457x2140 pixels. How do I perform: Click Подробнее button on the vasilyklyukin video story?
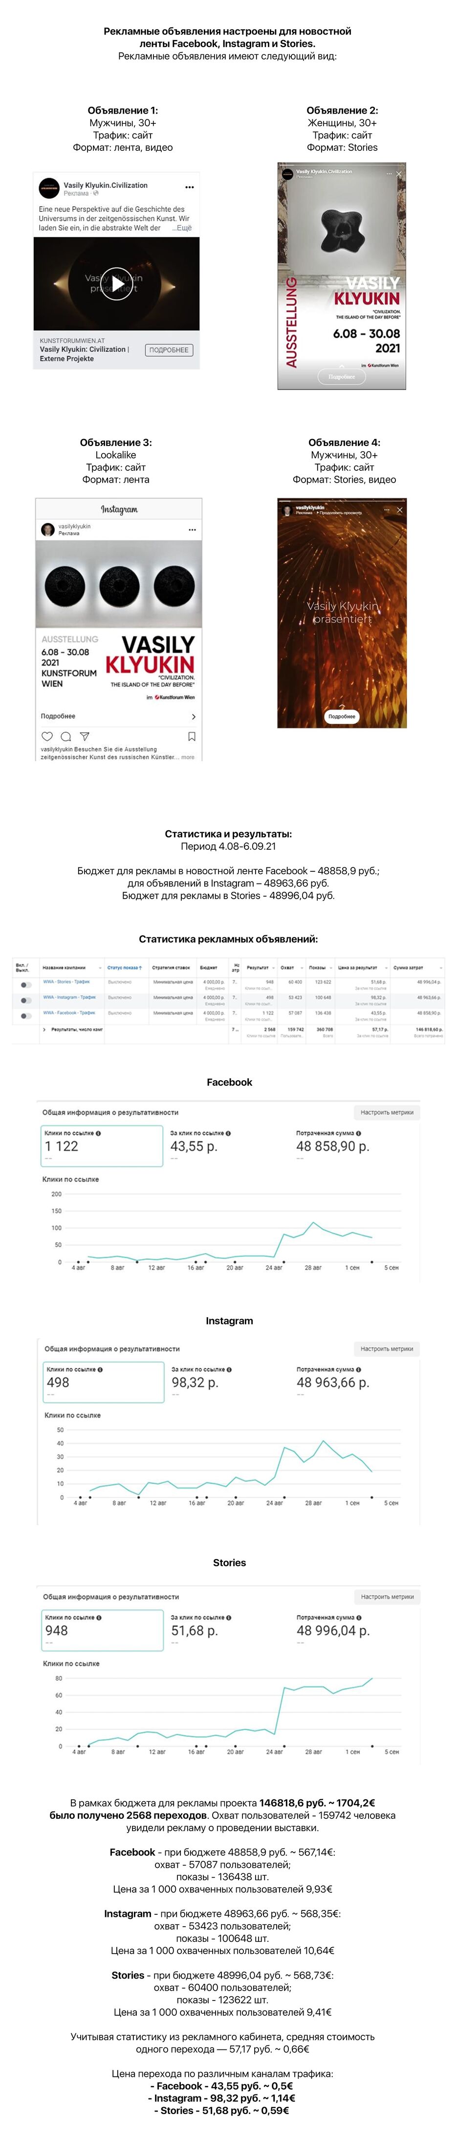pyautogui.click(x=342, y=716)
